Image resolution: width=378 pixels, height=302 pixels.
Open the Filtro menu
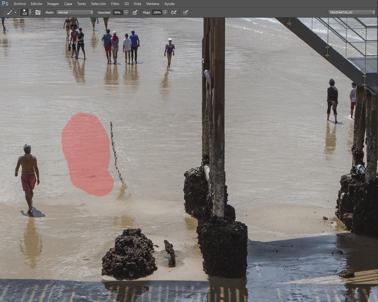tap(115, 4)
